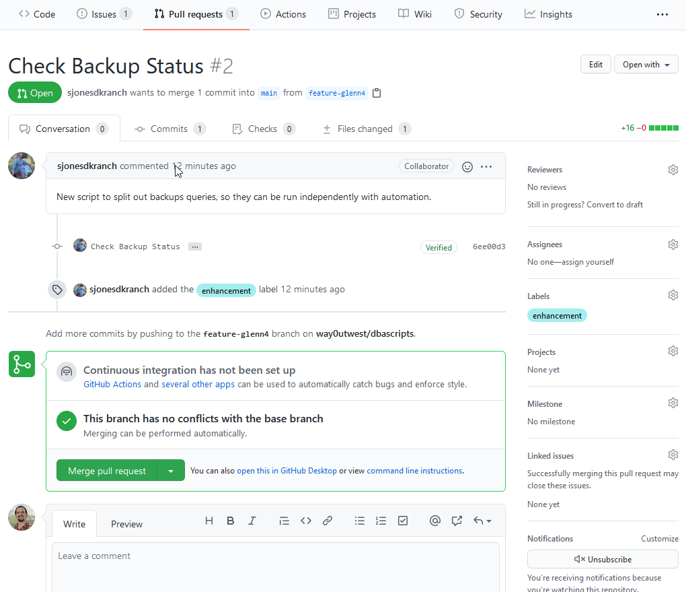Open the Commits tab
The width and height of the screenshot is (686, 592).
(x=169, y=129)
